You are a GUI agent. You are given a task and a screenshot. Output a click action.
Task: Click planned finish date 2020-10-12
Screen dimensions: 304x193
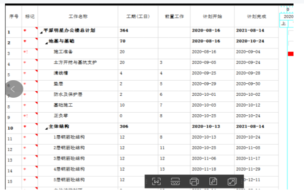[x=248, y=105]
